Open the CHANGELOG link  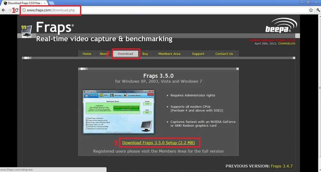pyautogui.click(x=286, y=43)
